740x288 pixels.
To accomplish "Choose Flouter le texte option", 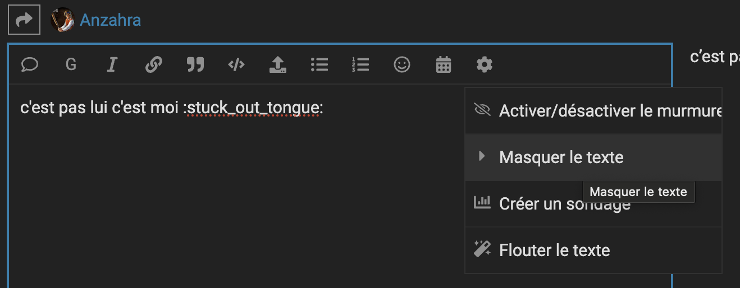I will (x=593, y=250).
